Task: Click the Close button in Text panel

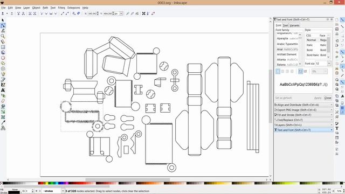Action: 328,98
